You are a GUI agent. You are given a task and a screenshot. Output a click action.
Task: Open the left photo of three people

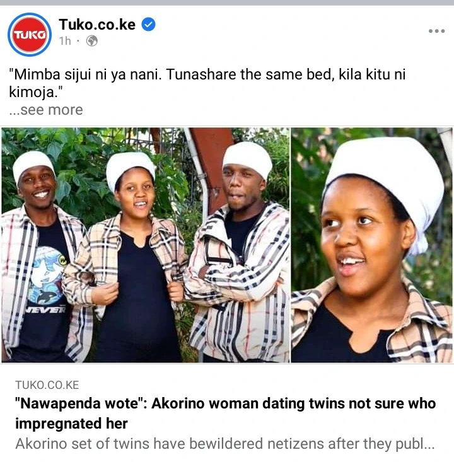tap(146, 245)
